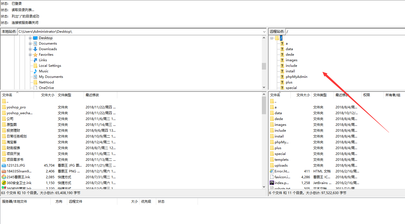
Task: Click the phpMyAdmin question-mark folder icon
Action: click(x=282, y=77)
